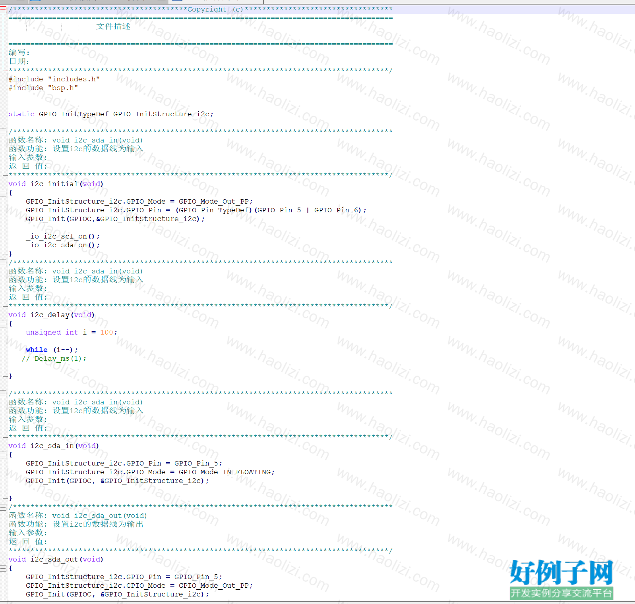Click GPIO_Pin = GPIO_Pin_5 line in i2c_sda_in
Screen dimensions: 635x604
click(x=124, y=463)
